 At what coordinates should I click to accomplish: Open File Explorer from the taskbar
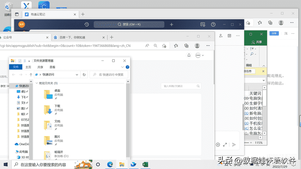pyautogui.click(x=122, y=165)
